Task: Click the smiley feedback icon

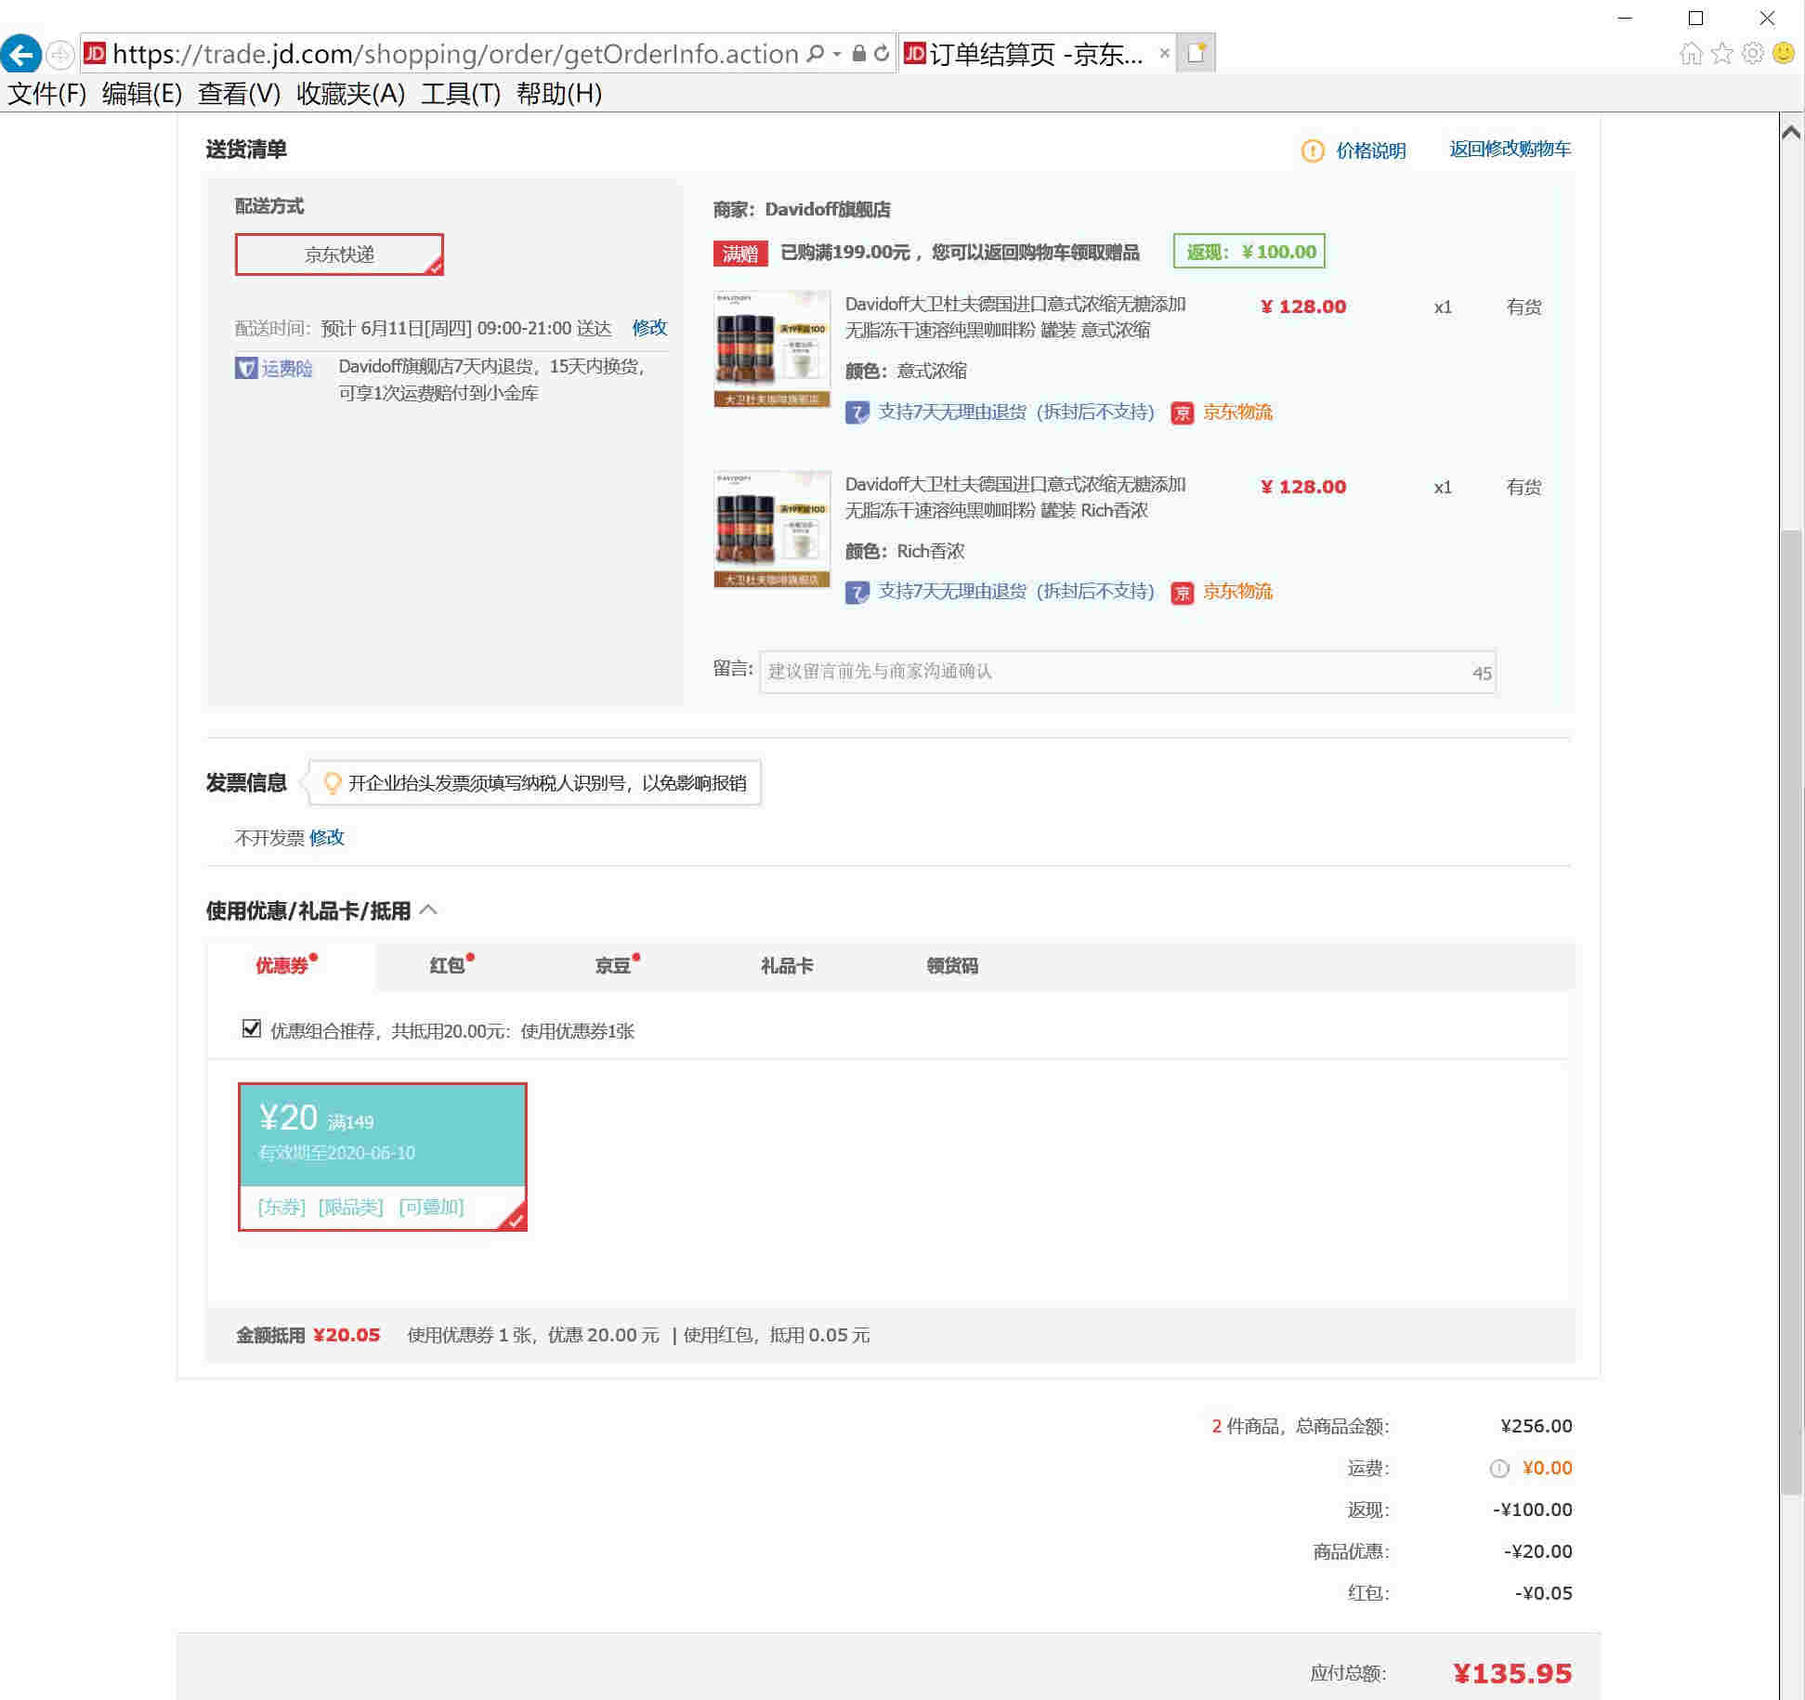Action: [1784, 53]
